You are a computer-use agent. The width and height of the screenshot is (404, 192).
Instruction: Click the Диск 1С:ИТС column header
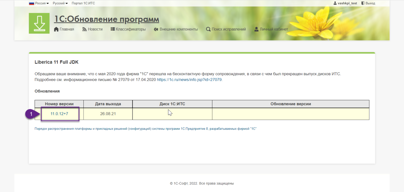pyautogui.click(x=172, y=104)
